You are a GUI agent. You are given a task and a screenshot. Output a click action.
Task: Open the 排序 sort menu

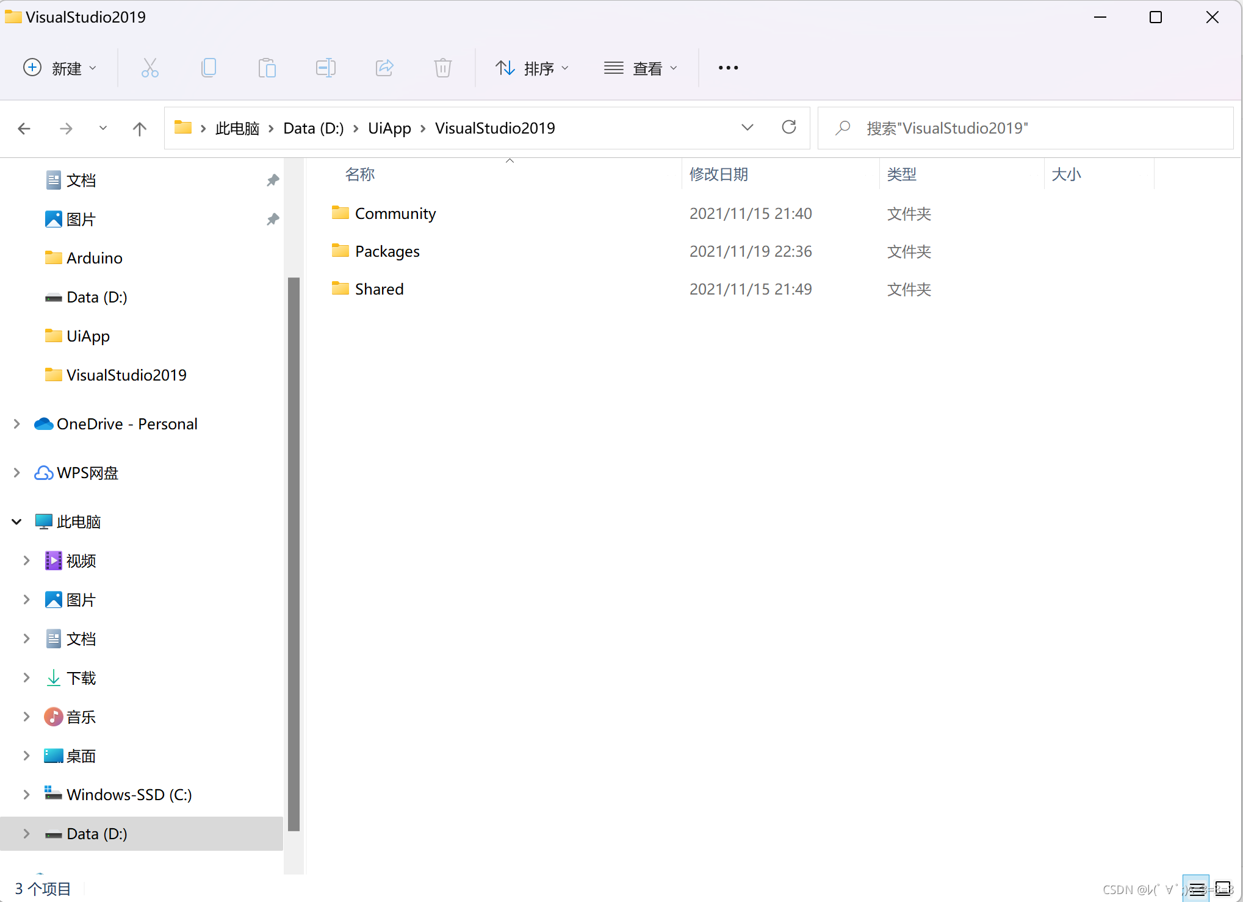tap(532, 68)
